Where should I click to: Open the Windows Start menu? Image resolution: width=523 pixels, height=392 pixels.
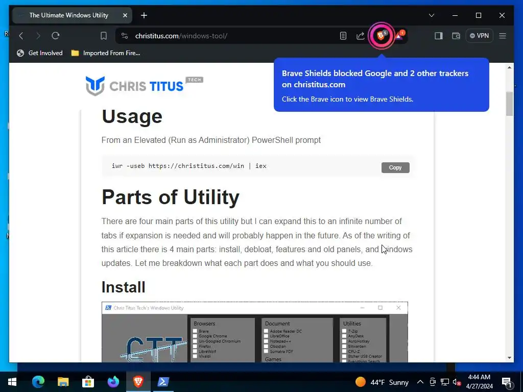tap(12, 382)
